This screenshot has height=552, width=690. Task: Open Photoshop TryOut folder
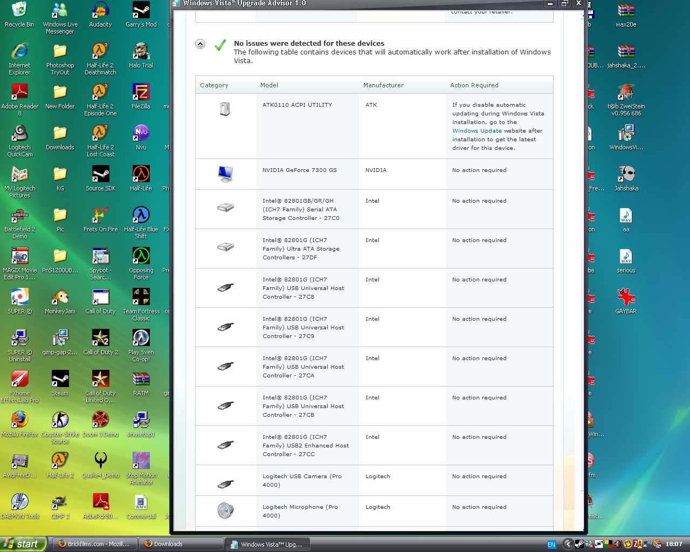(x=60, y=59)
